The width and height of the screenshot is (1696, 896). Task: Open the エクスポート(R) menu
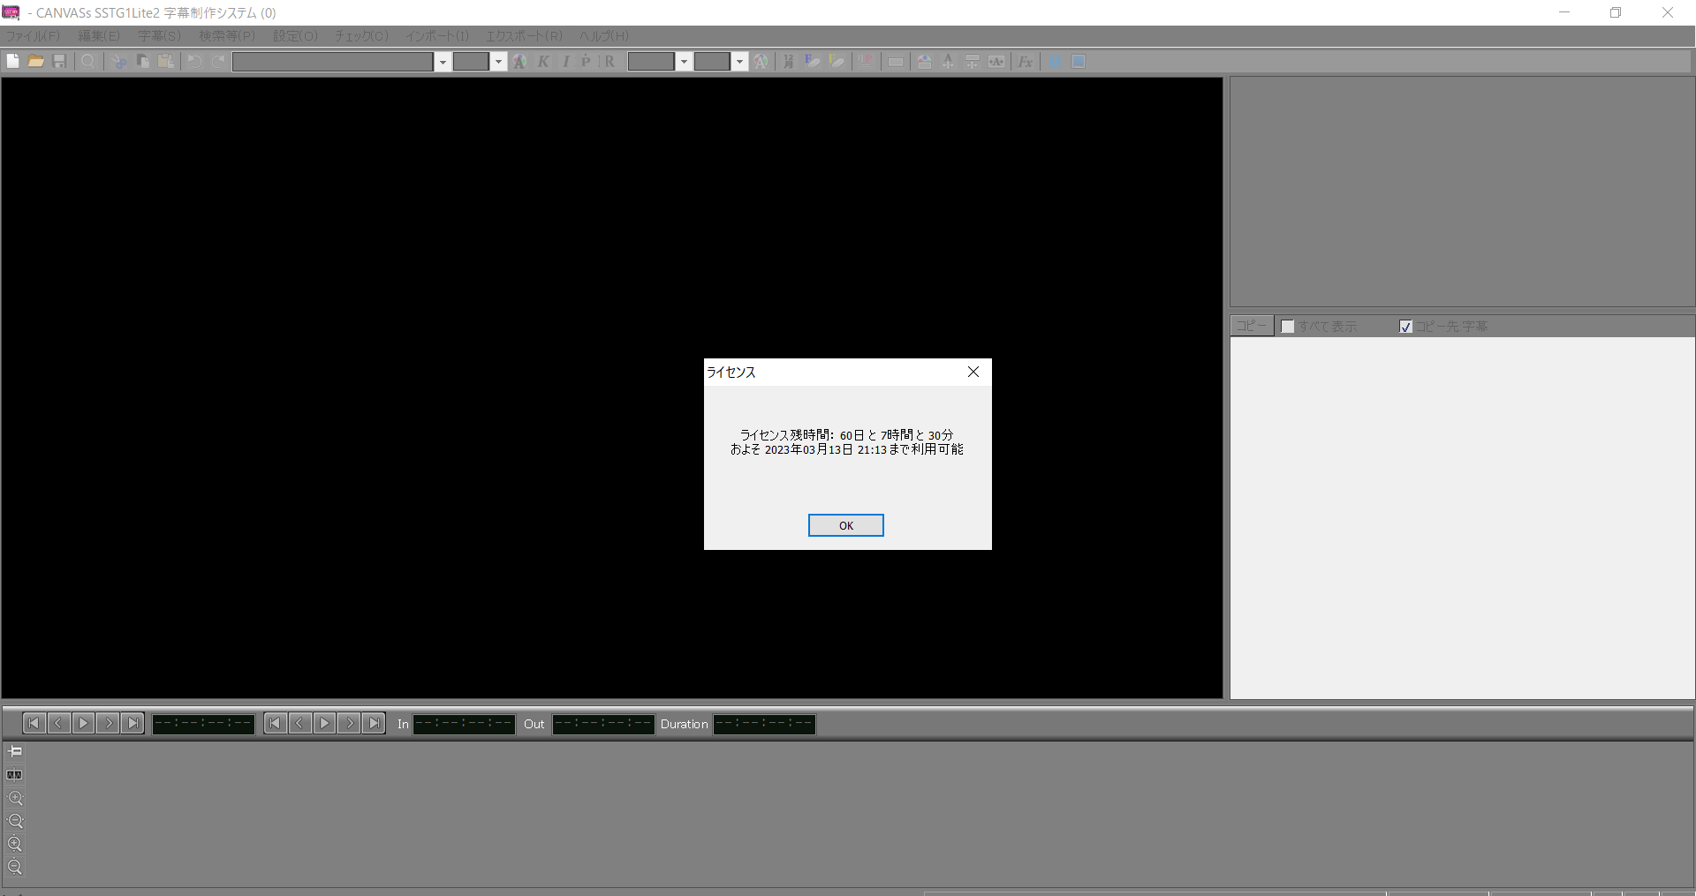point(523,36)
